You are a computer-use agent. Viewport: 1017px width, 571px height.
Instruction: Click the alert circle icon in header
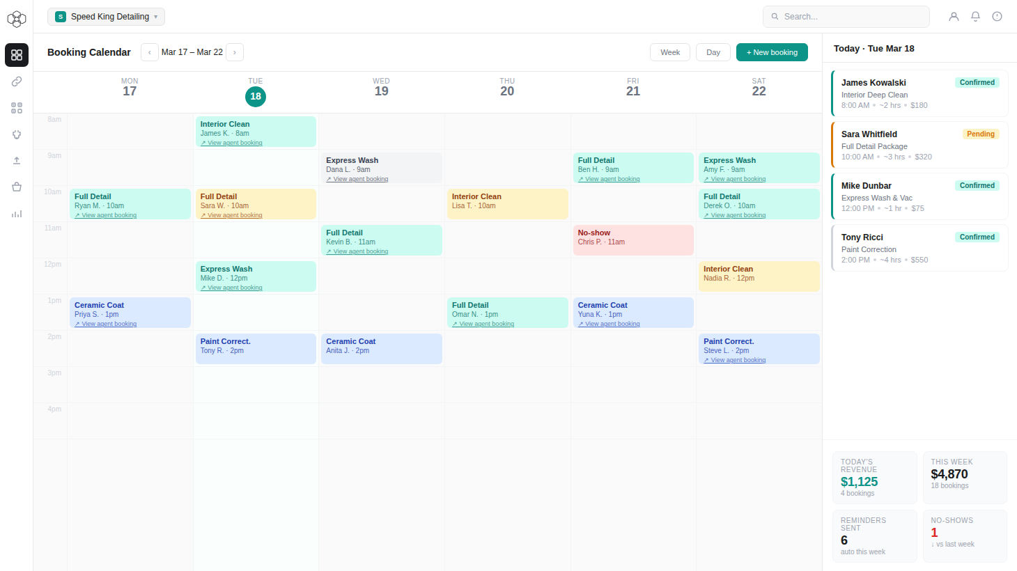point(997,17)
